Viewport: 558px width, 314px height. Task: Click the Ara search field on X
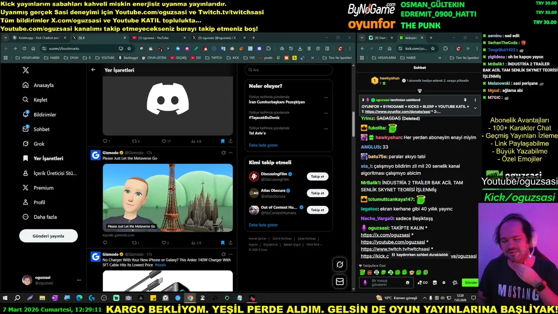[x=289, y=70]
